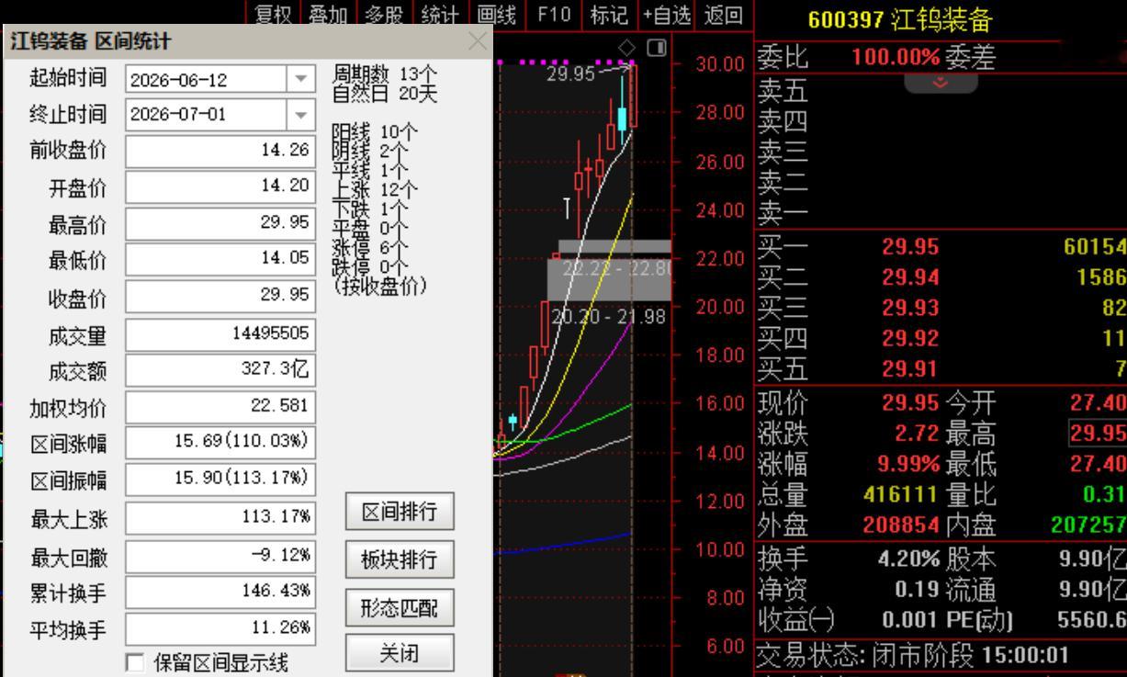This screenshot has width=1127, height=677.
Task: Click the chart price label 20.20 - 21.98
Action: point(607,316)
